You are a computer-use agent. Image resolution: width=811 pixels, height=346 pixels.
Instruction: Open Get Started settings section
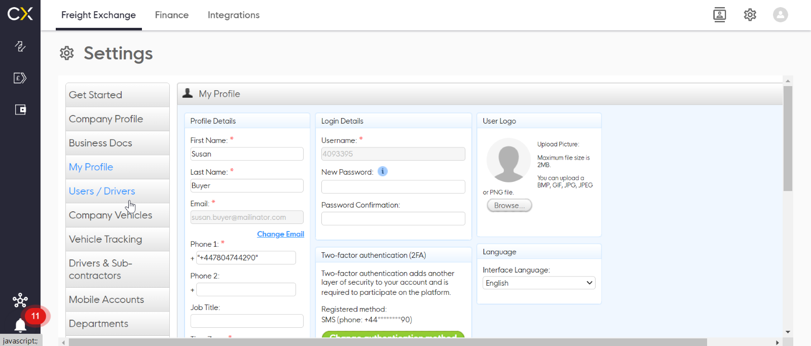point(118,95)
